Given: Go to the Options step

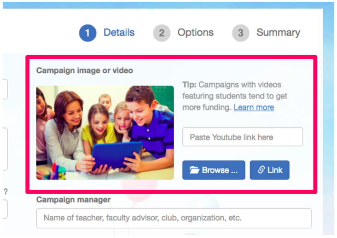Looking at the screenshot, I should (x=195, y=33).
